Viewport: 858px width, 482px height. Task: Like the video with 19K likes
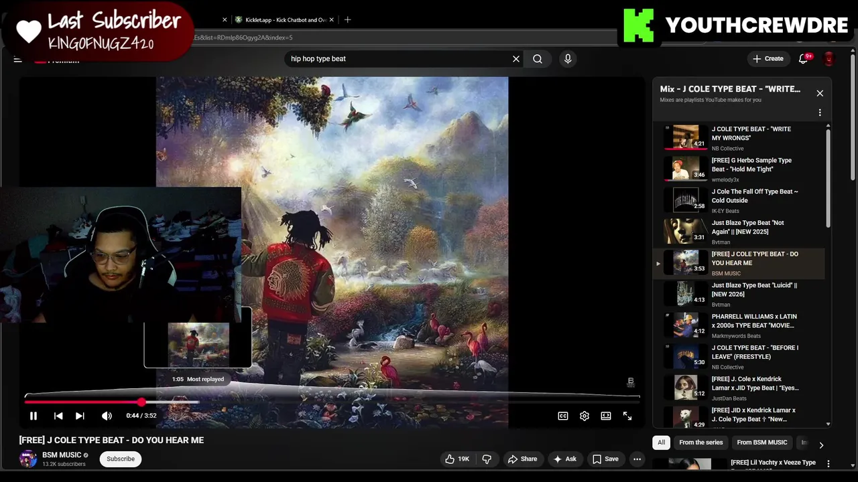pyautogui.click(x=458, y=459)
